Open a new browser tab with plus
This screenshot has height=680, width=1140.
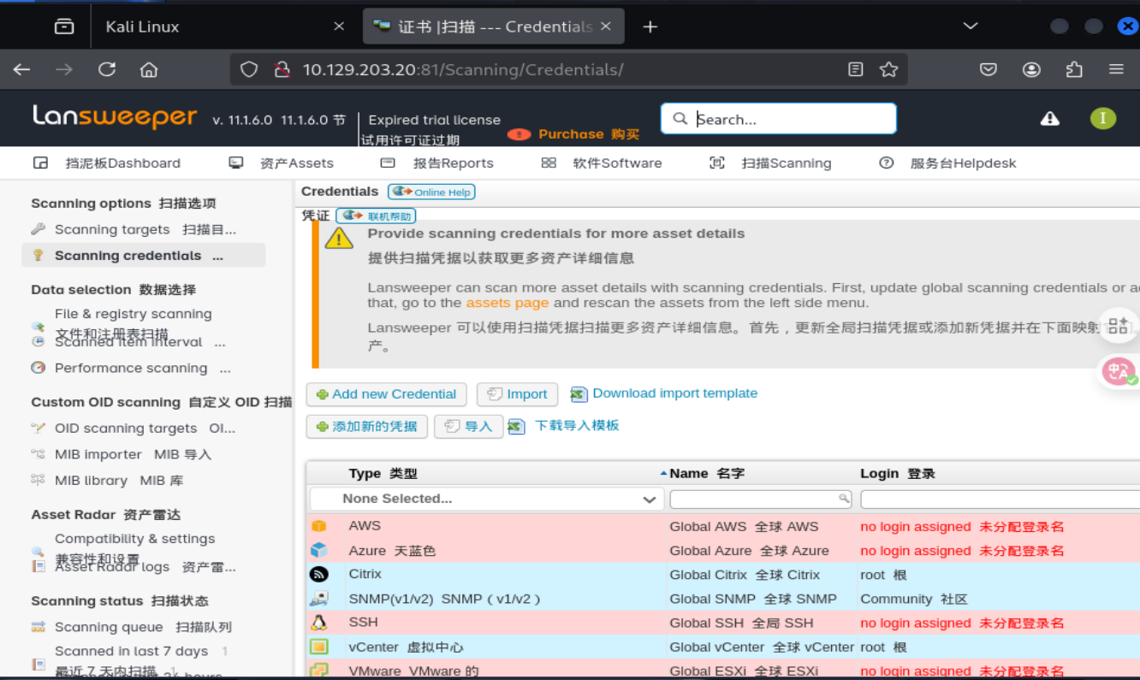pyautogui.click(x=650, y=27)
